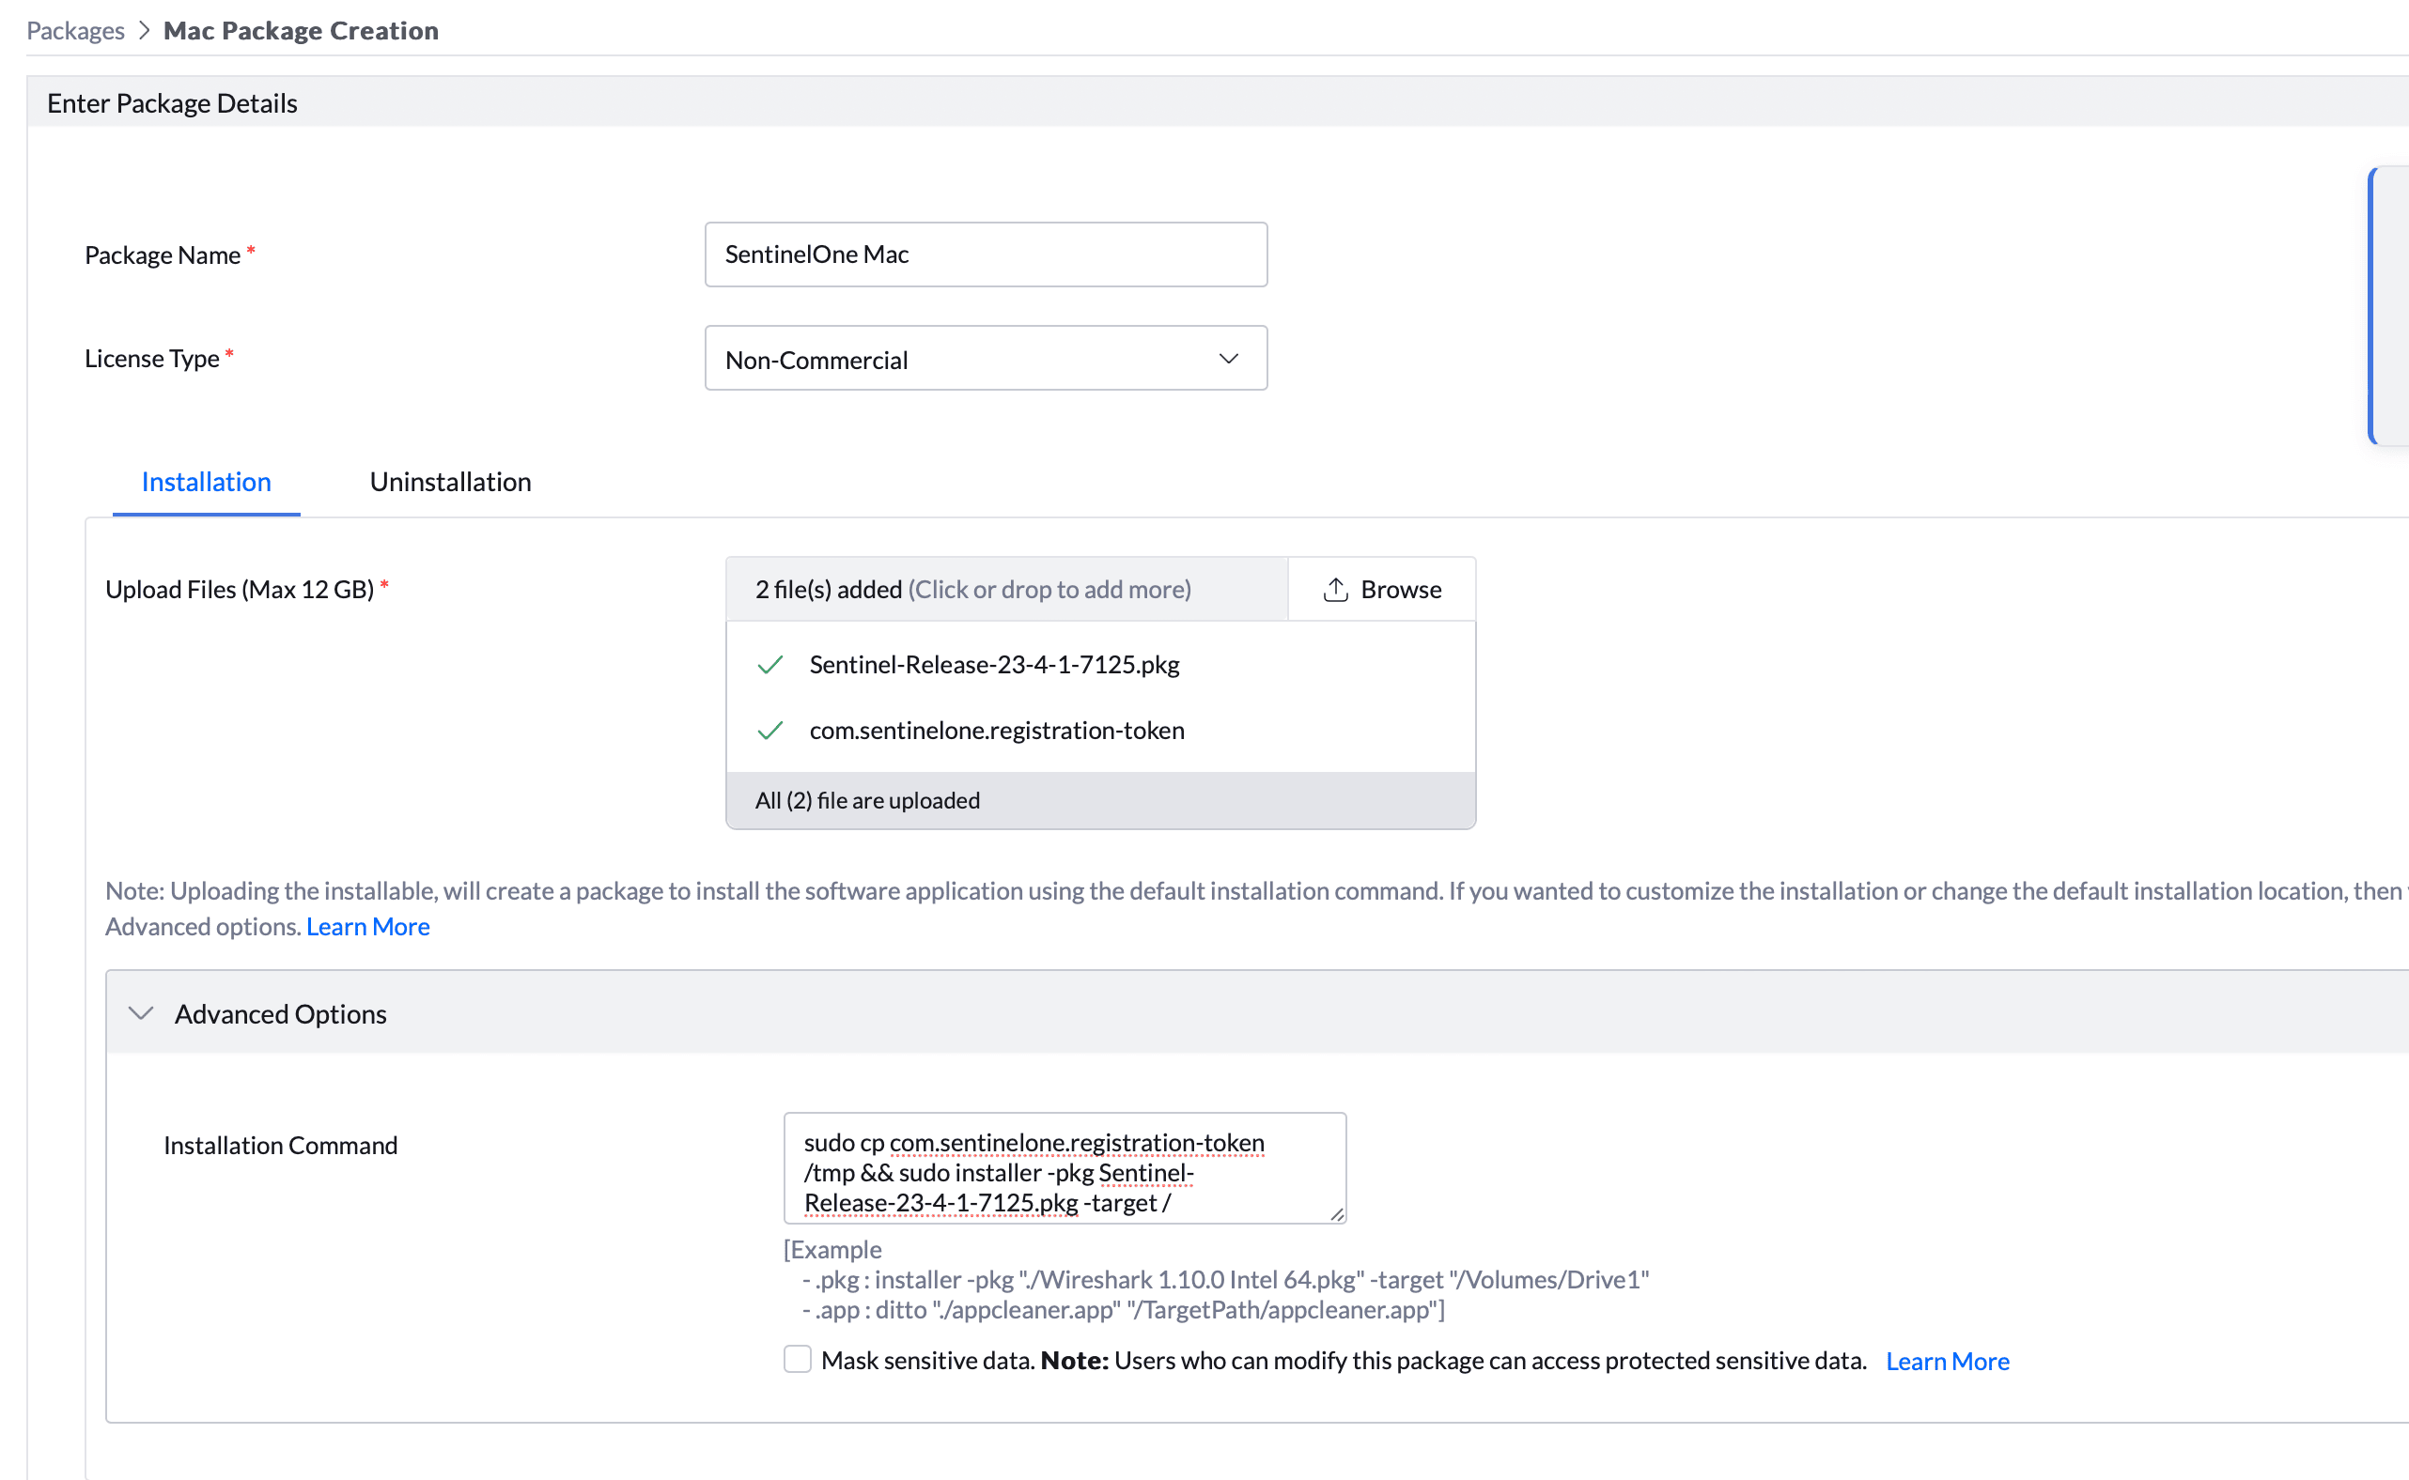Enable the Mask sensitive data checkbox
The height and width of the screenshot is (1480, 2409).
pyautogui.click(x=797, y=1359)
